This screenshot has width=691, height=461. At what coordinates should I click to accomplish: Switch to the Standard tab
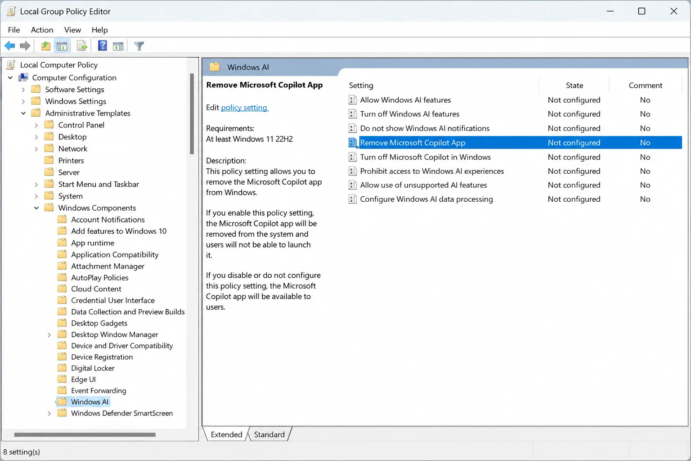point(269,434)
